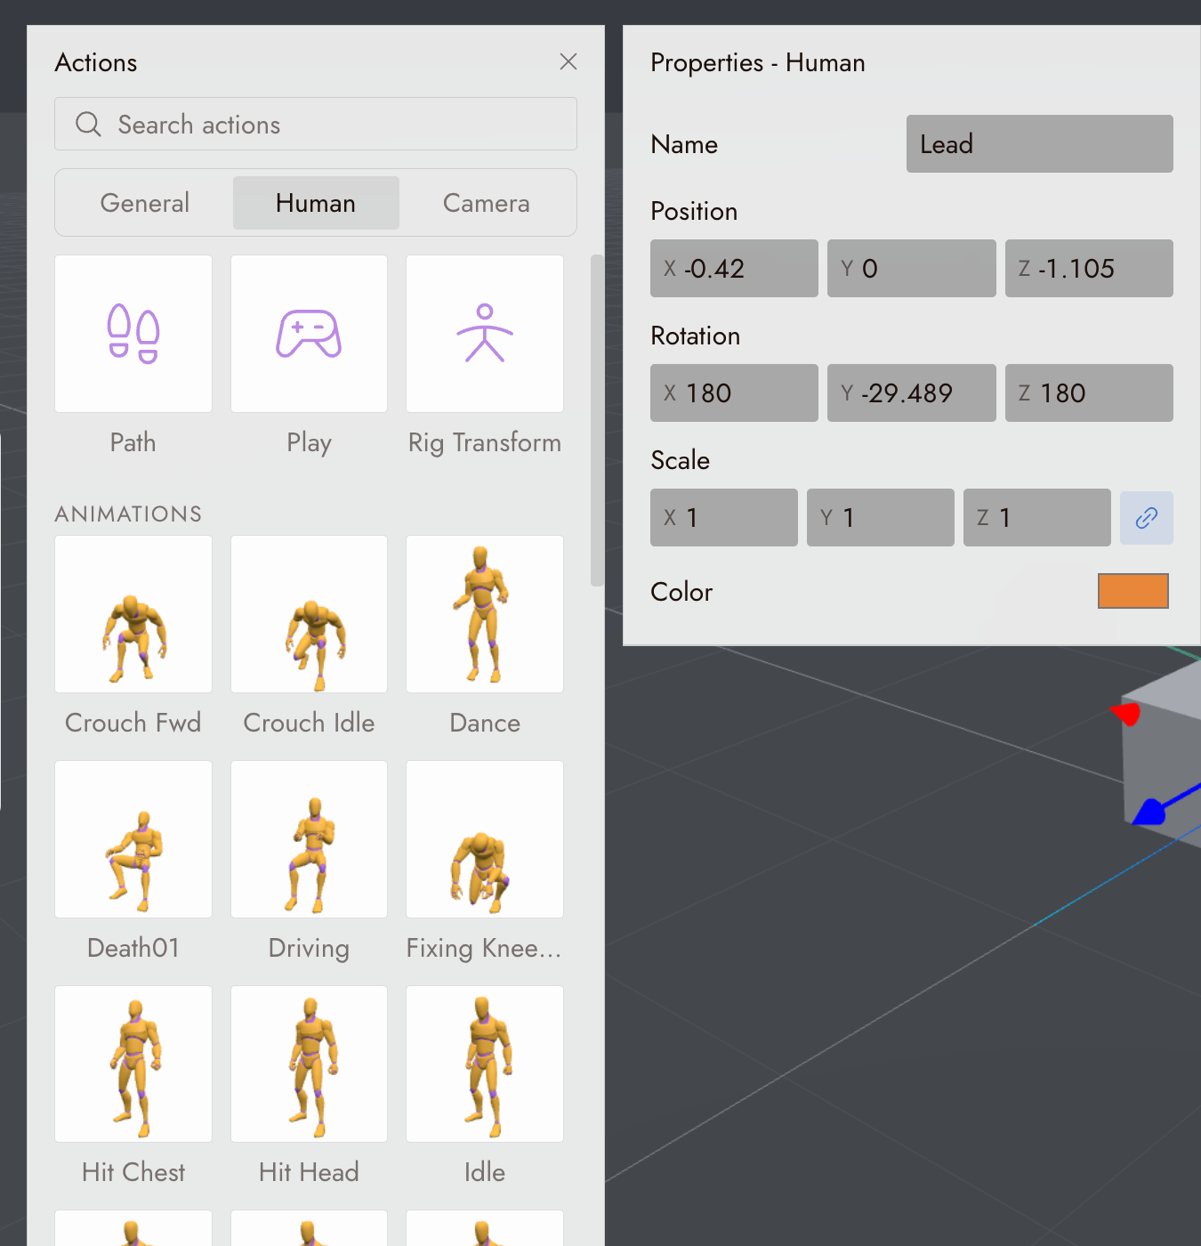Select the Rig Transform action icon
The height and width of the screenshot is (1246, 1201).
485,334
